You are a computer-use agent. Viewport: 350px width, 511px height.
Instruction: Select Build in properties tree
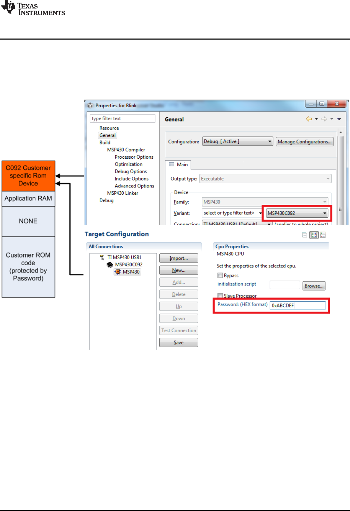pyautogui.click(x=105, y=143)
